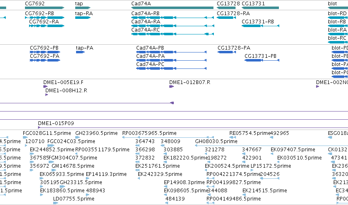The height and width of the screenshot is (205, 348).
Task: Click feature 484139
Action: (x=167, y=203)
